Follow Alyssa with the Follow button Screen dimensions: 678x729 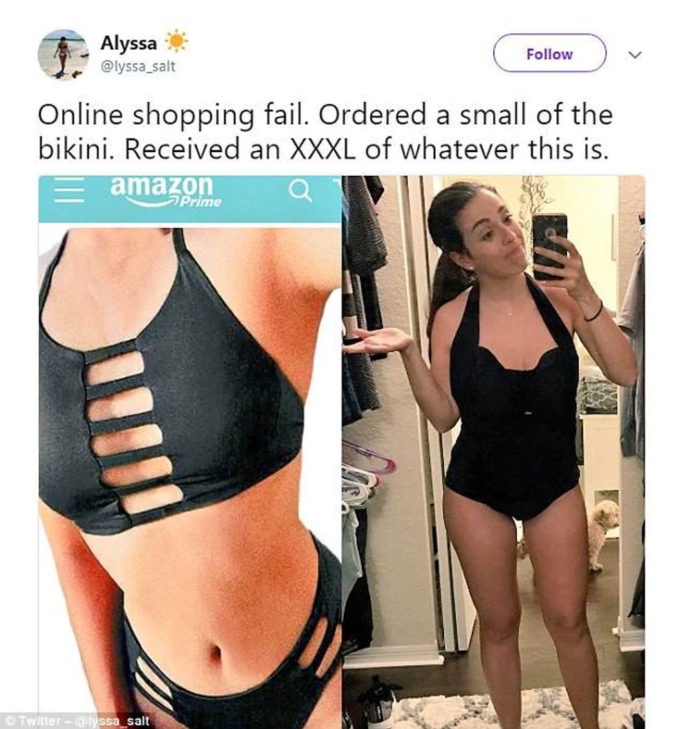coord(549,53)
